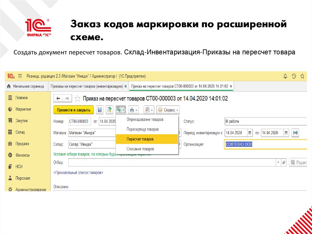Click Провести и закрыть button
The height and width of the screenshot is (234, 312).
coord(74,110)
